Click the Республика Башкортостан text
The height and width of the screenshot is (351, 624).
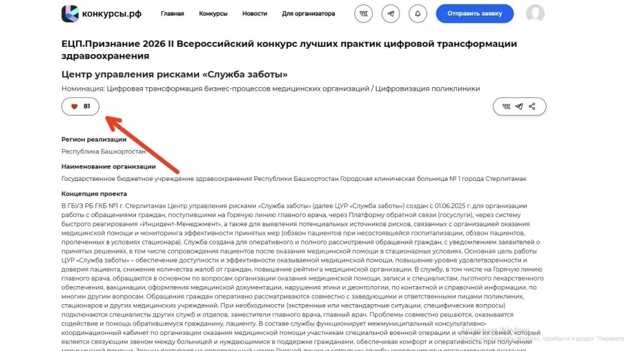[x=104, y=151]
